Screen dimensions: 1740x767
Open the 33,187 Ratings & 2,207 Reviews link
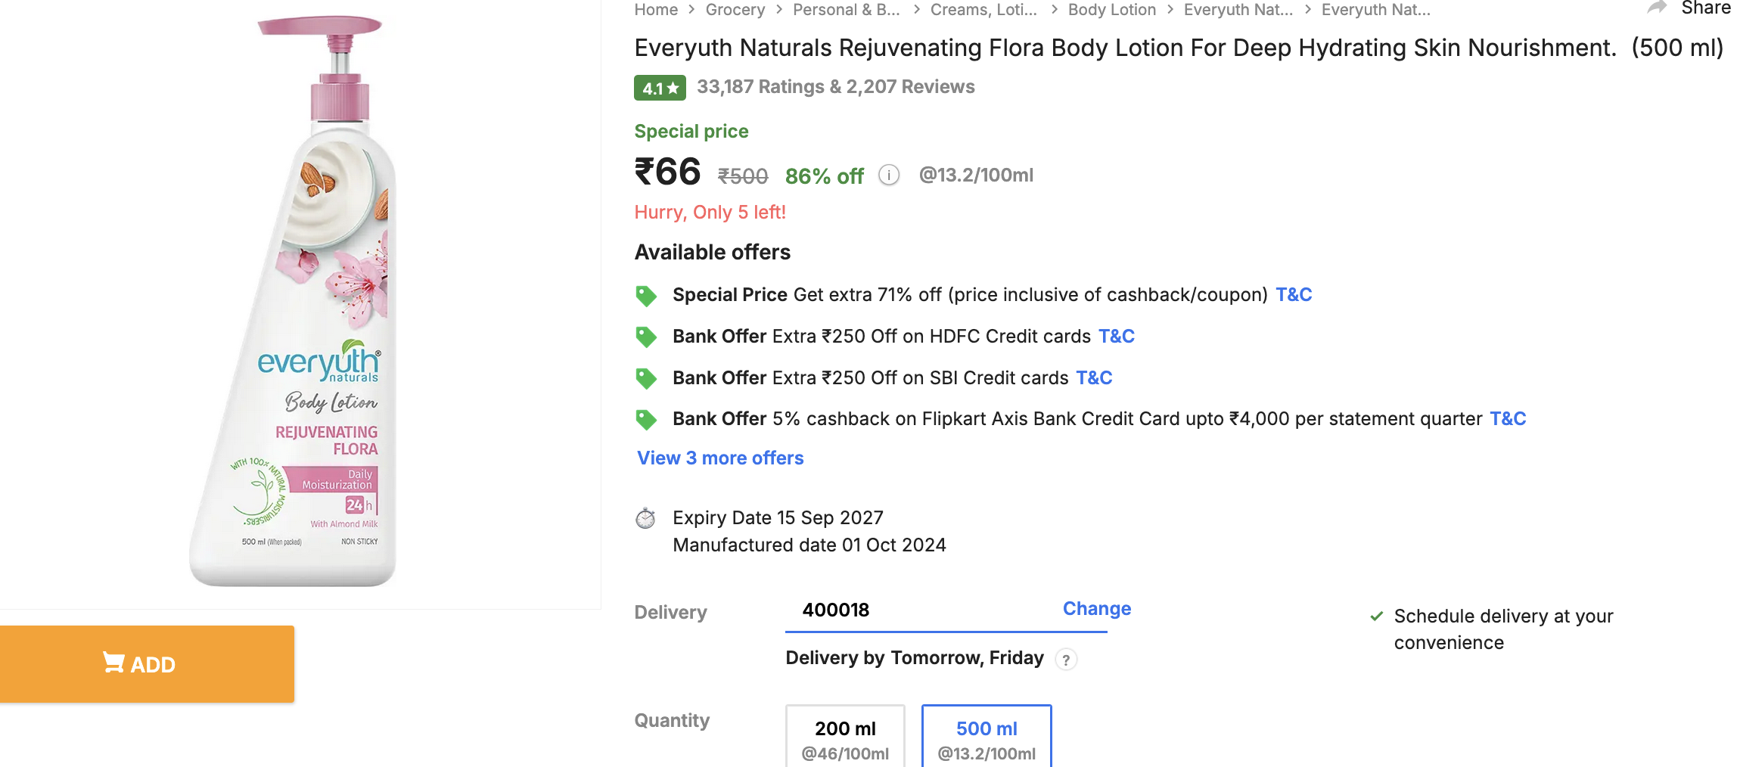coord(835,87)
